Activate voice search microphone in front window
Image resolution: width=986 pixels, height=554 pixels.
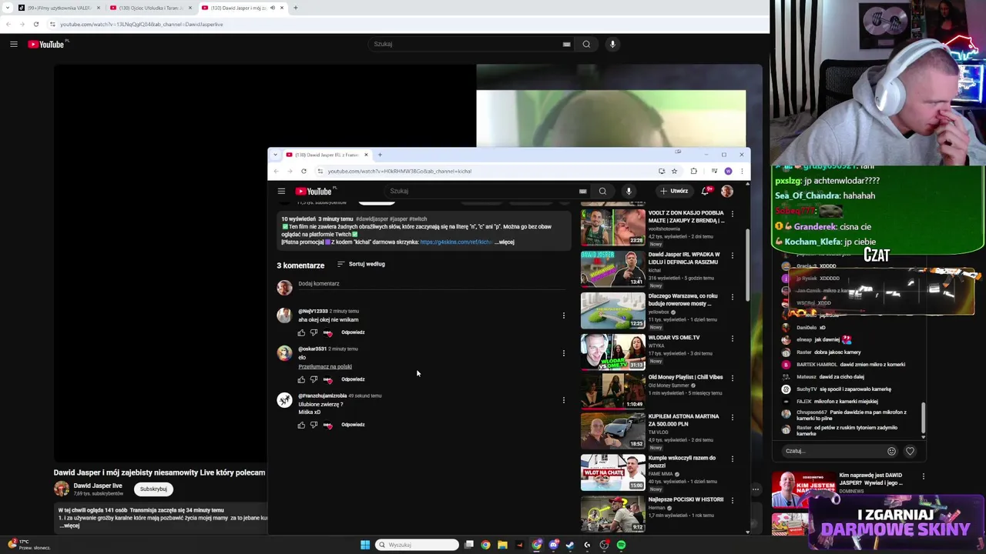pyautogui.click(x=629, y=191)
